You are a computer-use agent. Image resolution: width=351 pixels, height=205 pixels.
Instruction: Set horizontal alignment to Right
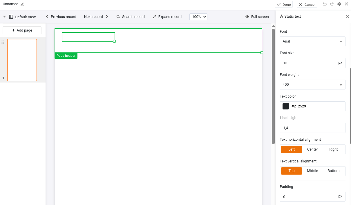(333, 149)
